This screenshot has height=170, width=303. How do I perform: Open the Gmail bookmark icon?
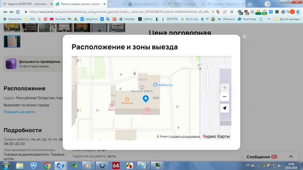pos(69,19)
